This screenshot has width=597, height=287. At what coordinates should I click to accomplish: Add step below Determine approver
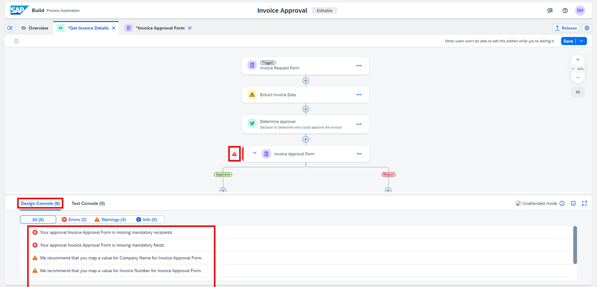tap(306, 139)
